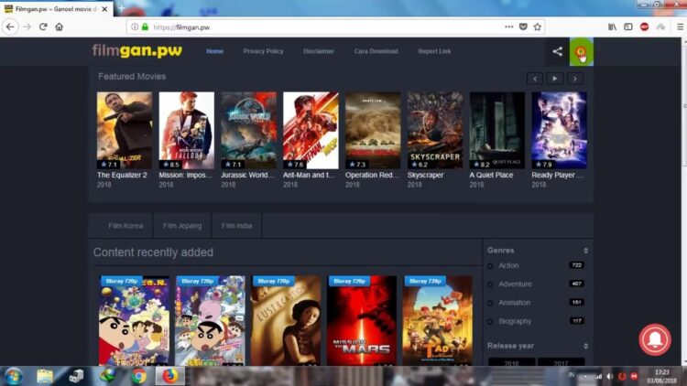Open the Tad recently added poster
The width and height of the screenshot is (687, 386).
(x=438, y=321)
